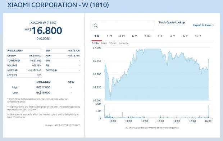
Task: Select the 5 Y chart range
Action: coord(185,36)
